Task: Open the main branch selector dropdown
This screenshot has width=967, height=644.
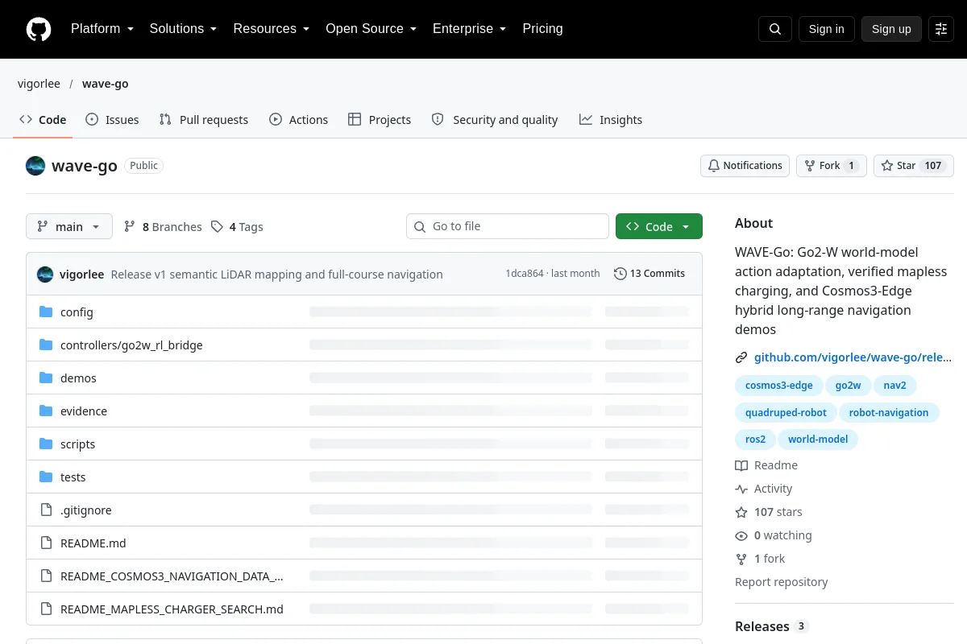Action: point(69,227)
